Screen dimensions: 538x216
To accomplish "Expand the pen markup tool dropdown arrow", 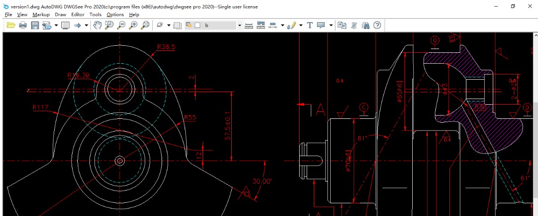I will coord(301,25).
